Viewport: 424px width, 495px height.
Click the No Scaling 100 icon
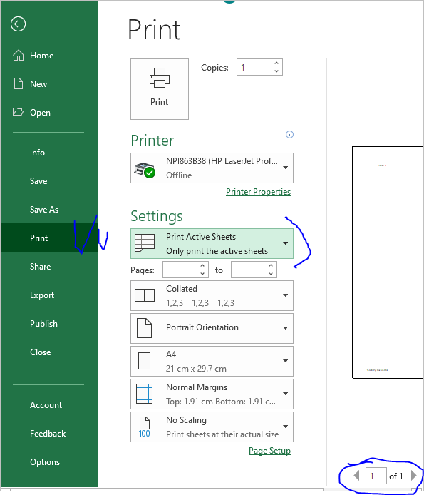[x=144, y=427]
